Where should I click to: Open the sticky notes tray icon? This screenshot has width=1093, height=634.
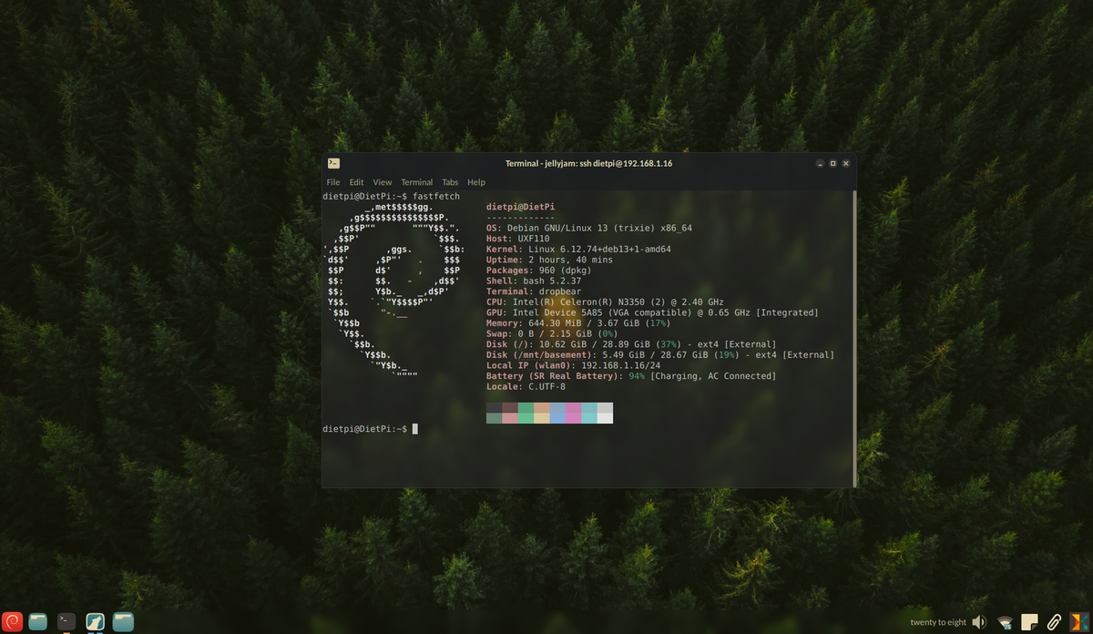tap(1030, 622)
